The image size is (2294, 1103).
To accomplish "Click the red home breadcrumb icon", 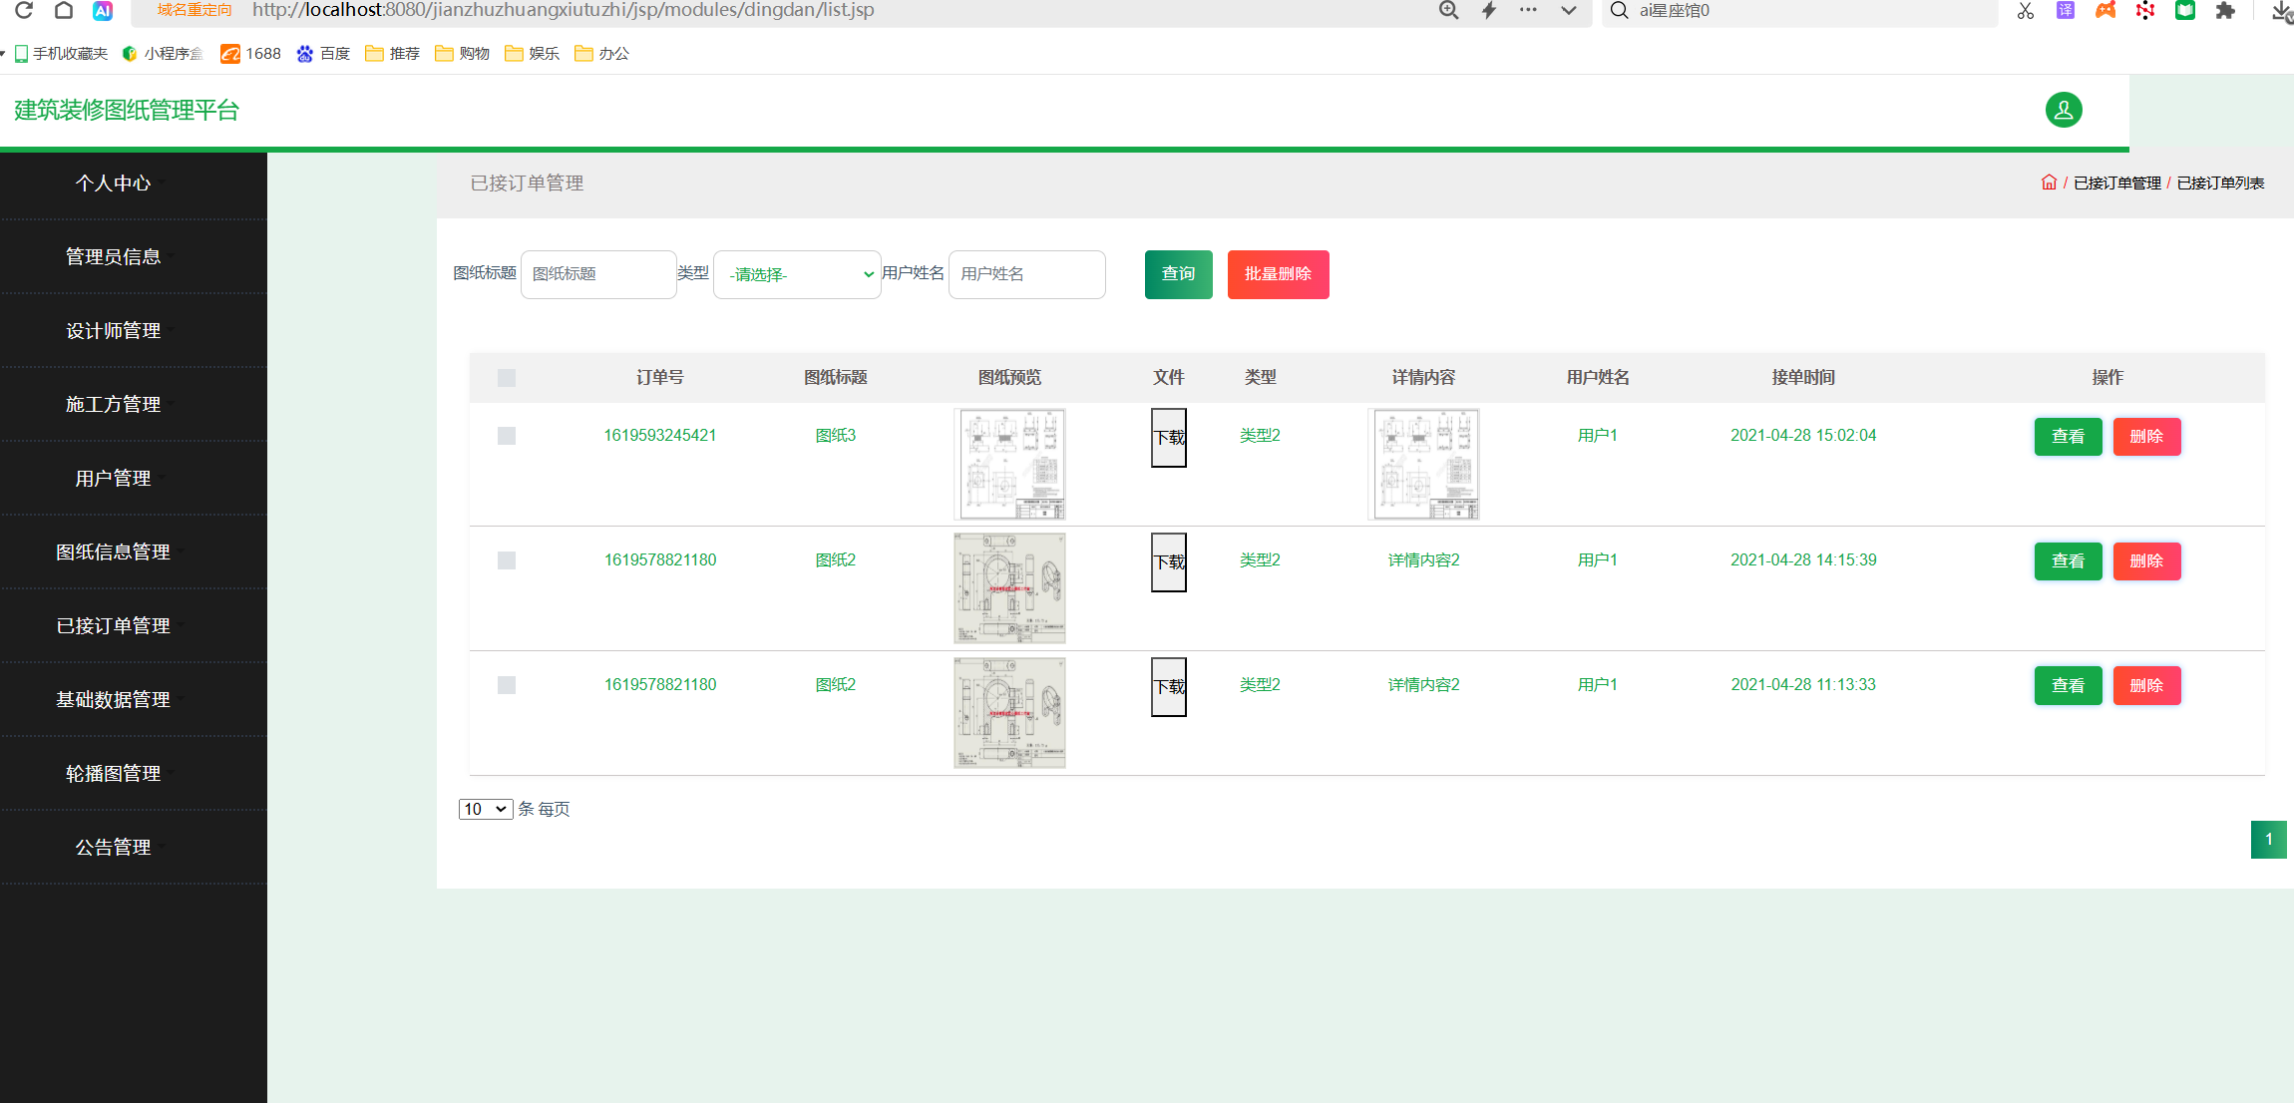I will click(x=2049, y=183).
